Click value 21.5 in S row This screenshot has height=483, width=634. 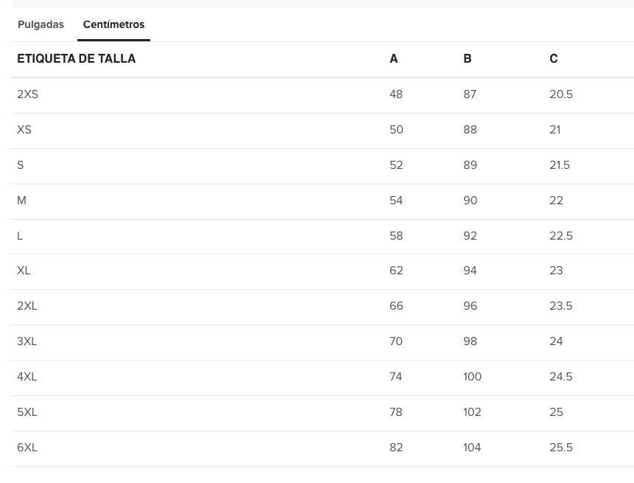tap(560, 165)
